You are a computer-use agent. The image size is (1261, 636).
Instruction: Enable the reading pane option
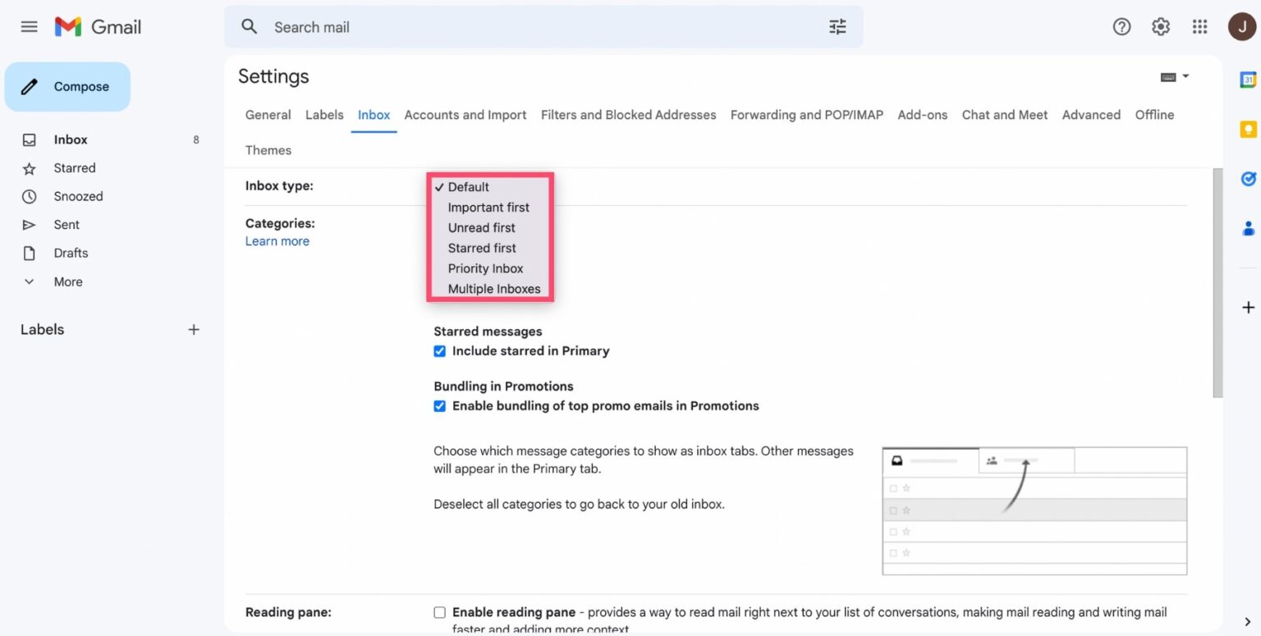coord(439,611)
